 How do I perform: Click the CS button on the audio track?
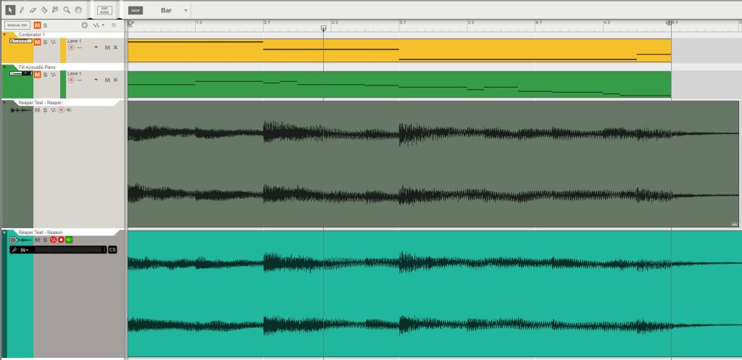112,250
